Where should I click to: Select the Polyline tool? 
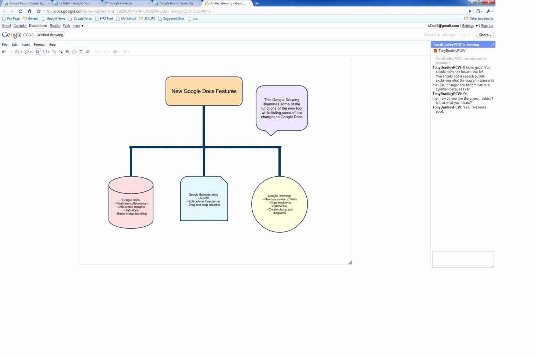pos(74,52)
